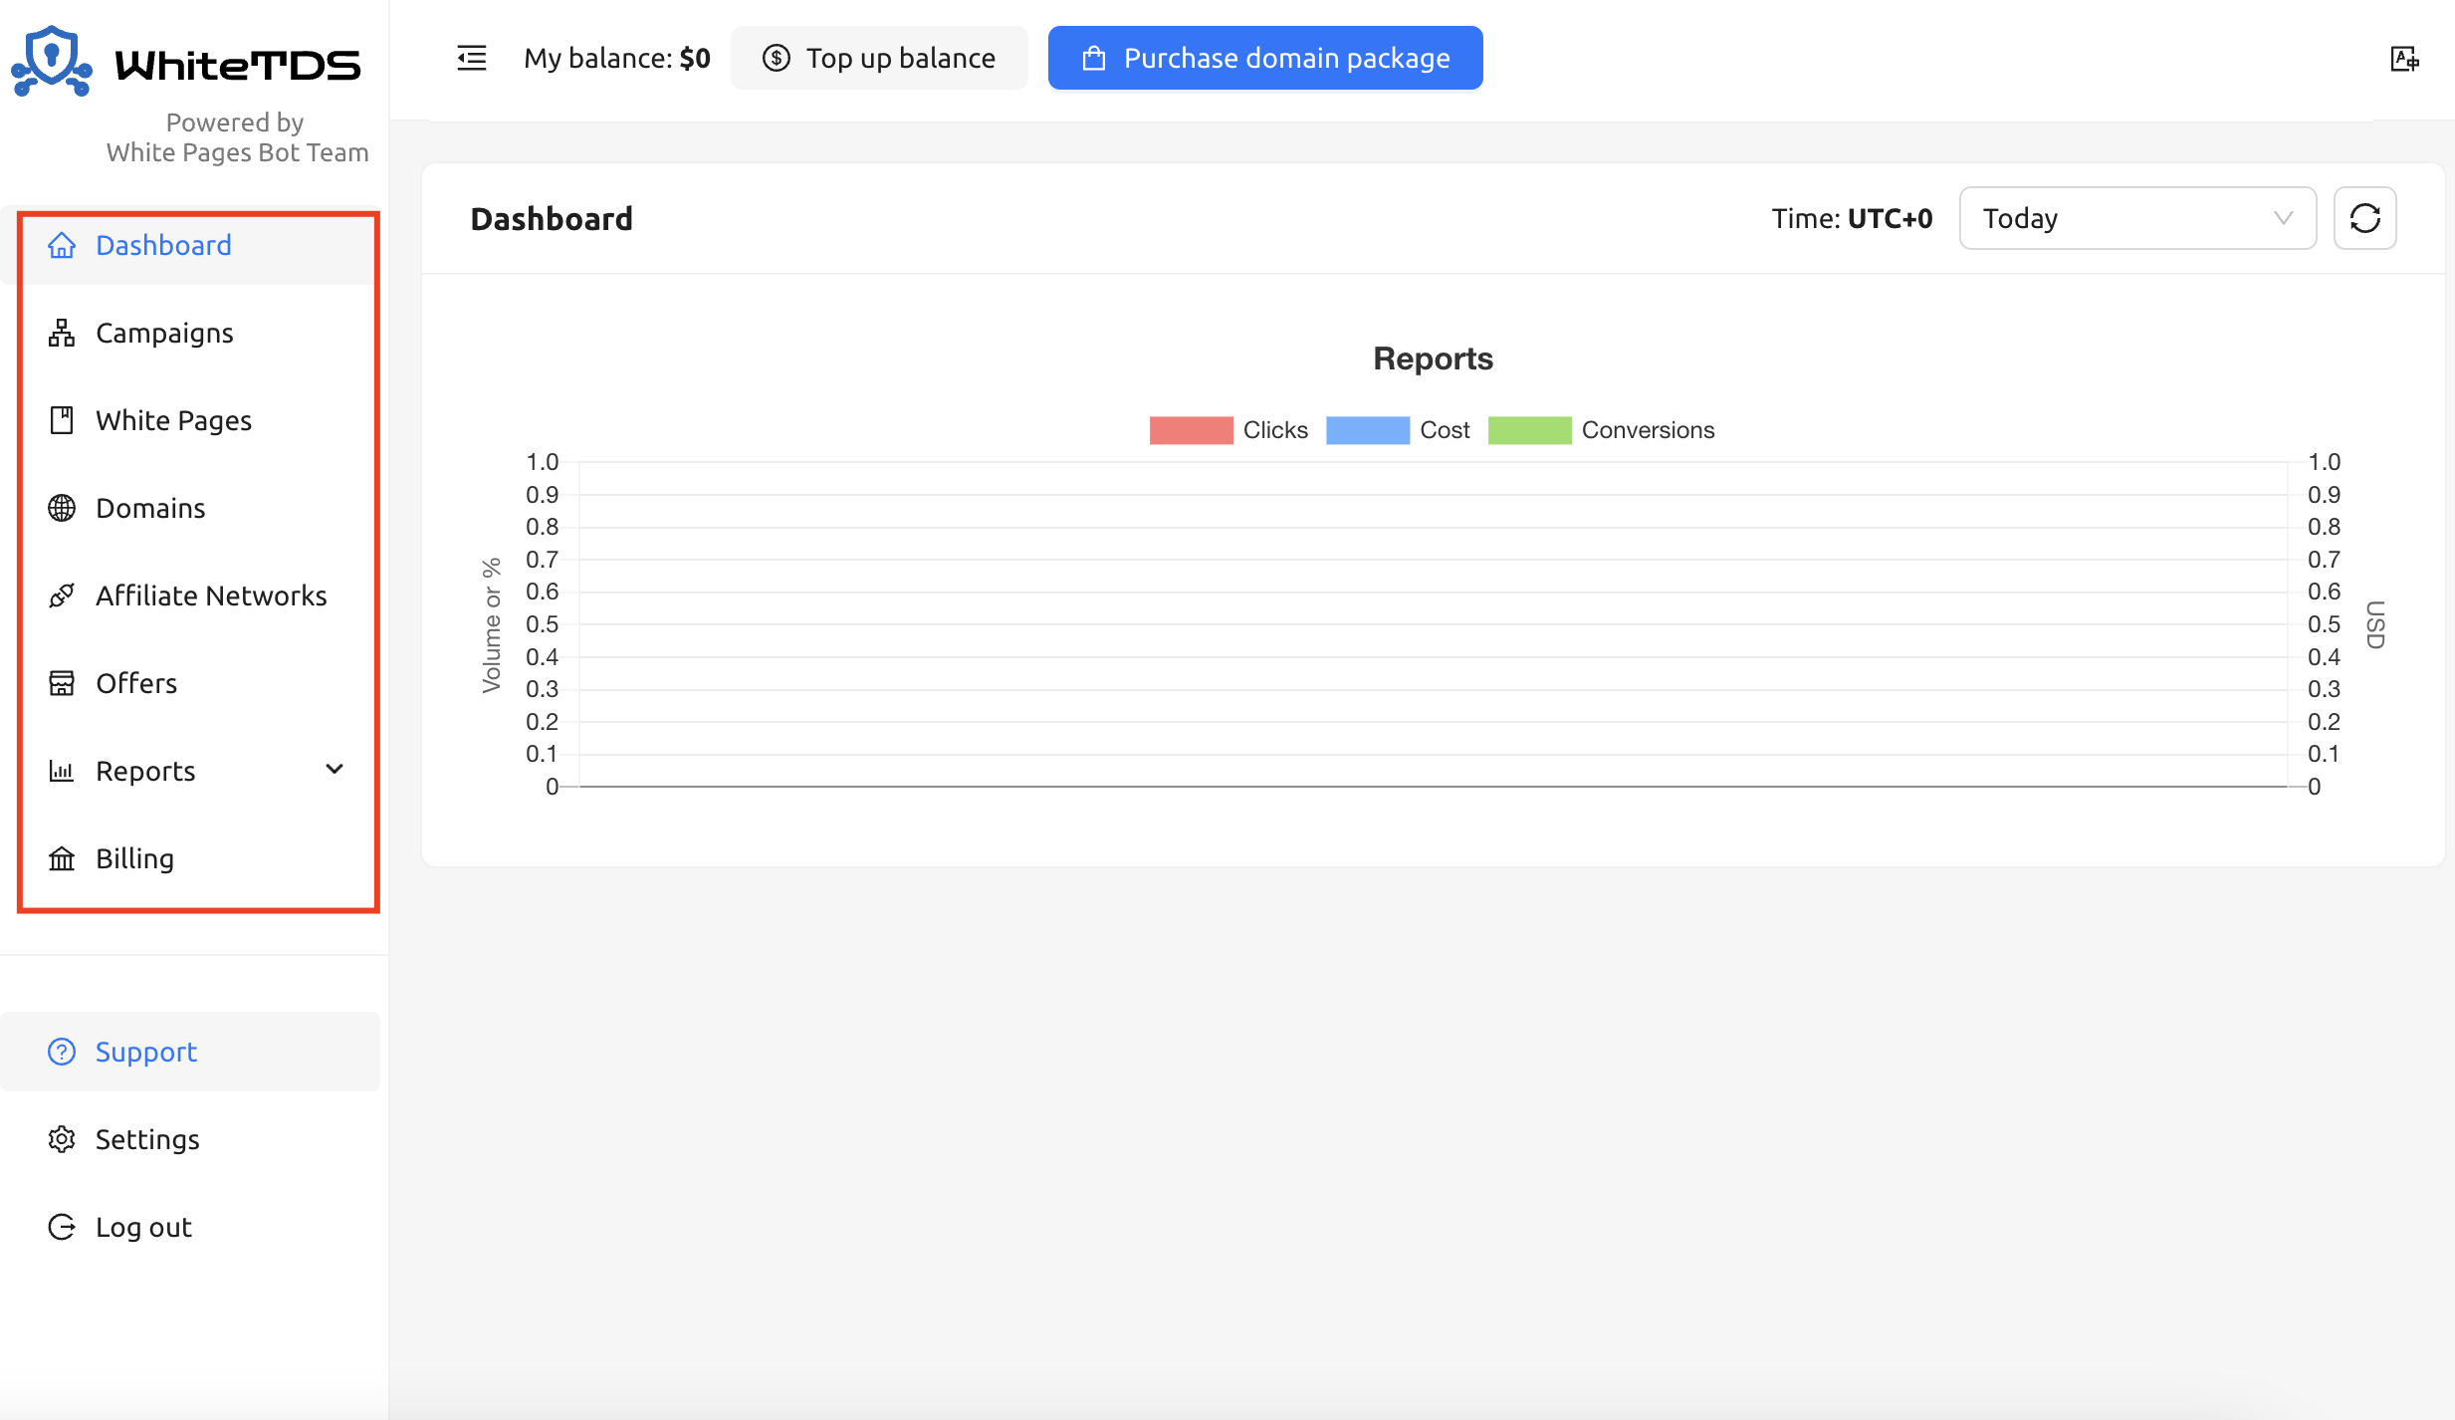Click the Dashboard page heading
Image resolution: width=2455 pixels, height=1420 pixels.
click(x=552, y=219)
